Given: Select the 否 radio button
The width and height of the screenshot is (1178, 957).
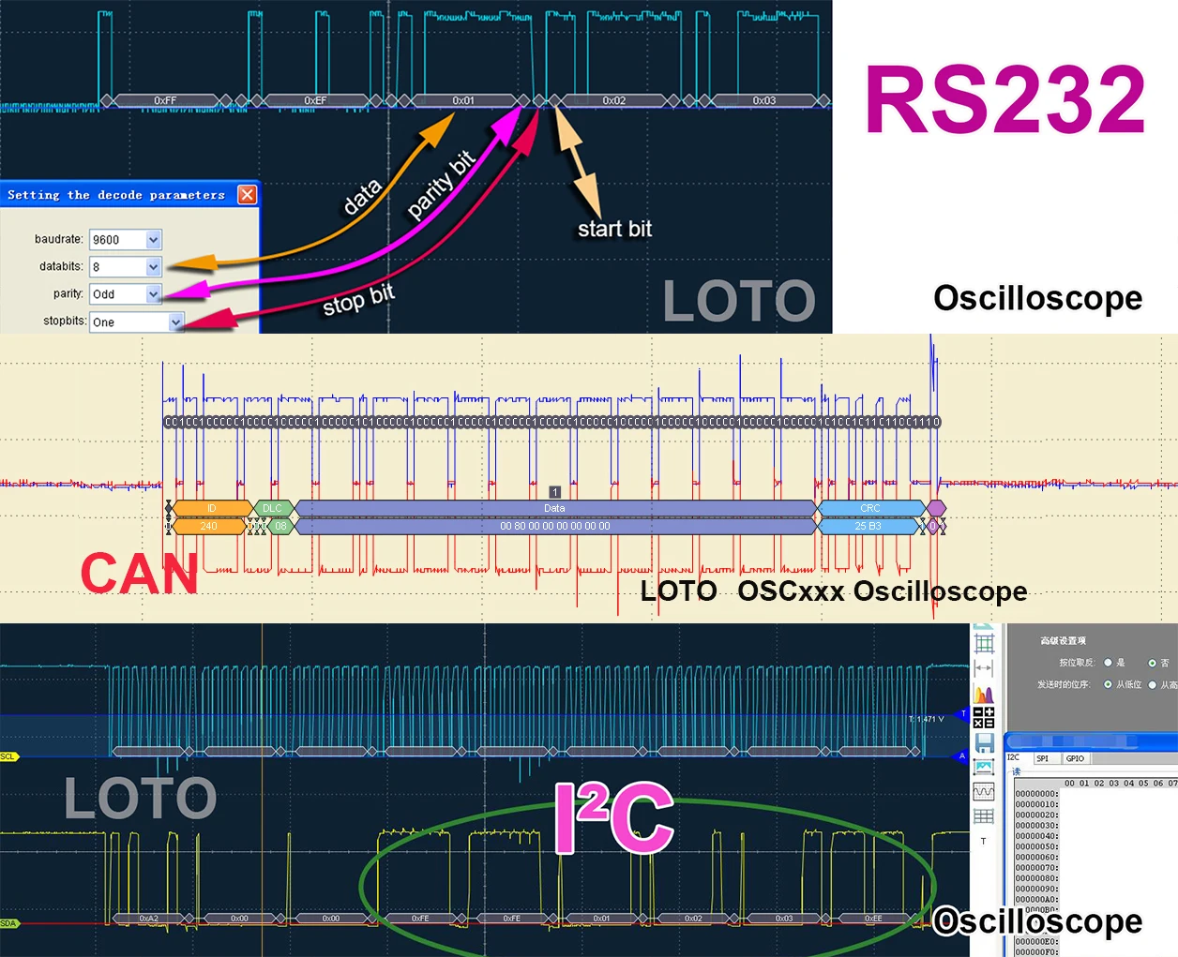Looking at the screenshot, I should 1152,663.
